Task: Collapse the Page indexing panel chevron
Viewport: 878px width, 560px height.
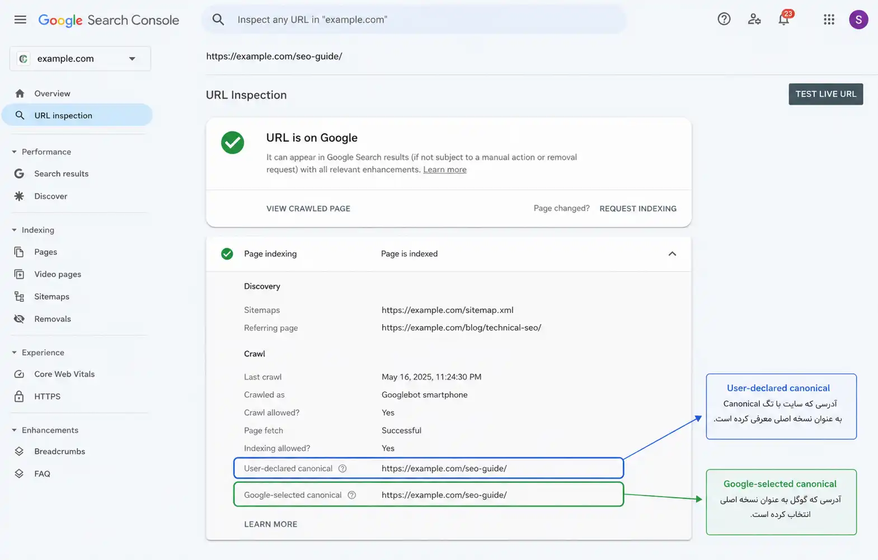Action: 672,254
